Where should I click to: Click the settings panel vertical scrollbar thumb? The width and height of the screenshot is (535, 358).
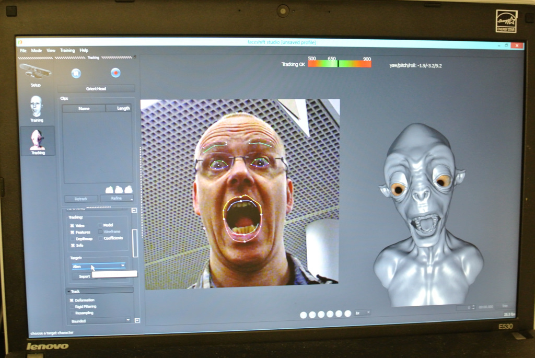pos(135,243)
